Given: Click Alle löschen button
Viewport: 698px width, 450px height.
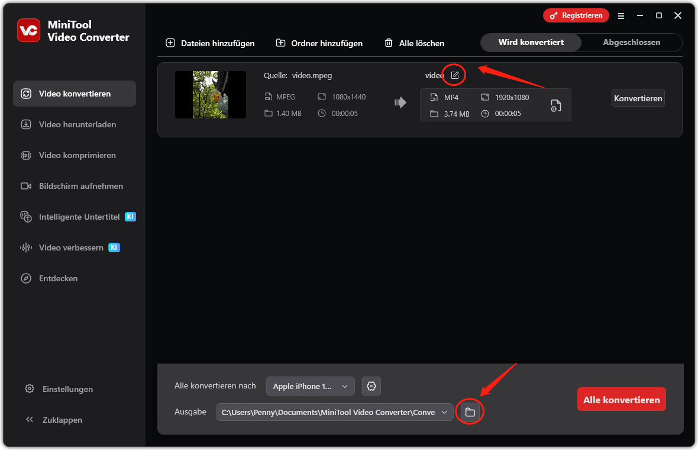Looking at the screenshot, I should click(415, 43).
